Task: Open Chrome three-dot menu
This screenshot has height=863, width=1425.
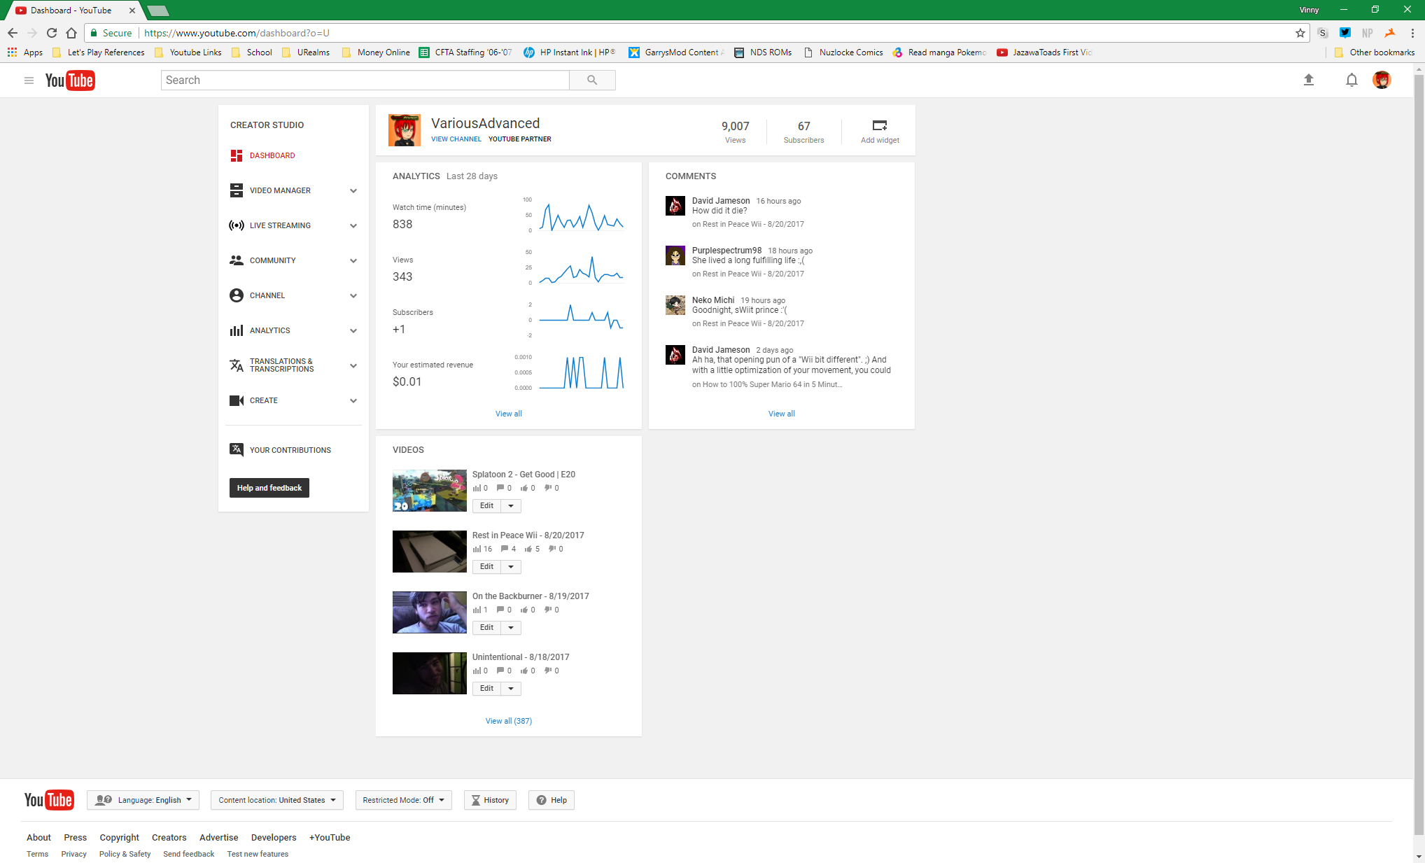Action: coord(1412,33)
